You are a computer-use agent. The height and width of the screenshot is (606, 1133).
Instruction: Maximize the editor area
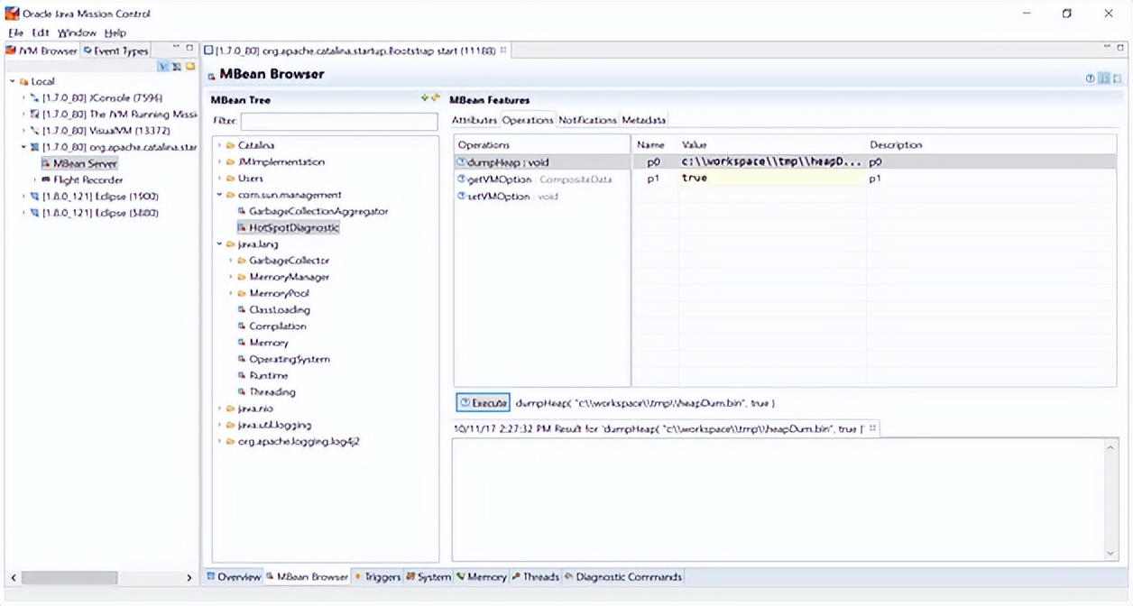coord(1120,48)
